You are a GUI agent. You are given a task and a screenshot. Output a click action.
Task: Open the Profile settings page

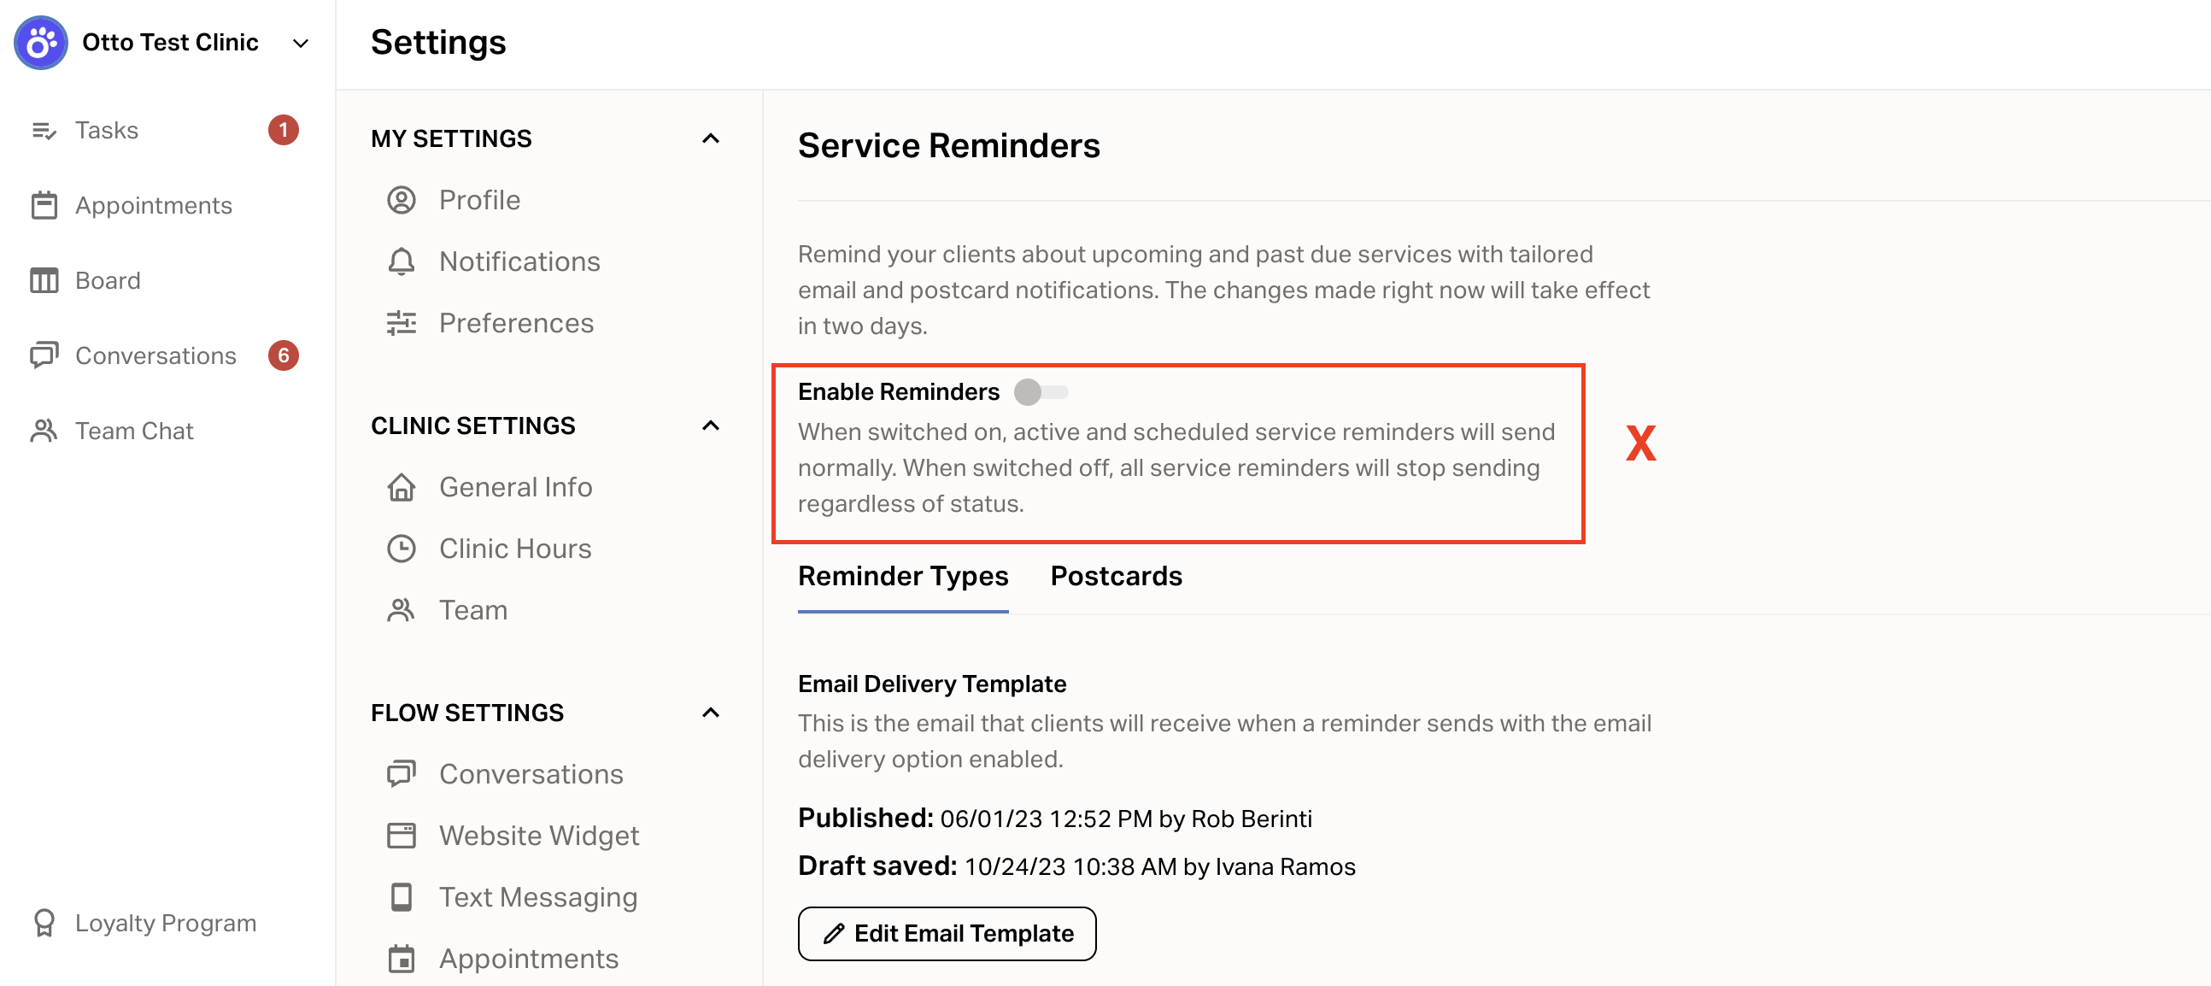click(479, 200)
